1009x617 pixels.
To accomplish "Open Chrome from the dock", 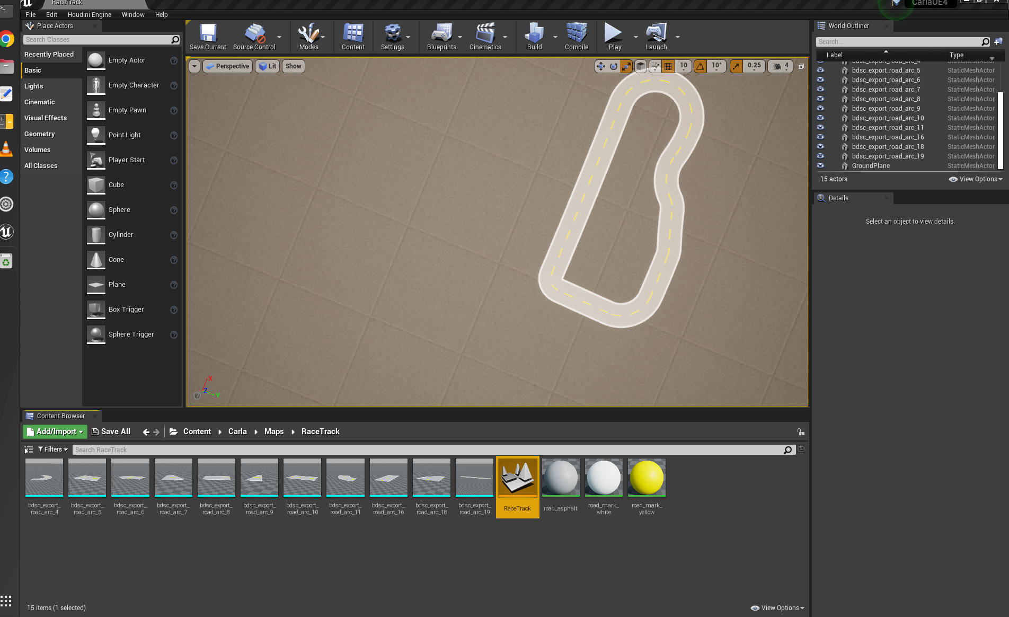I will point(6,39).
